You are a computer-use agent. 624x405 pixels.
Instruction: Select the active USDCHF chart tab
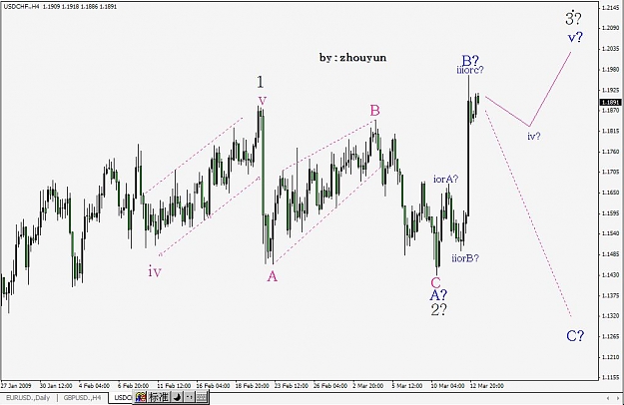123,398
